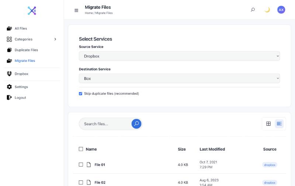The height and width of the screenshot is (186, 295).
Task: Switch to list view icon
Action: click(x=279, y=124)
